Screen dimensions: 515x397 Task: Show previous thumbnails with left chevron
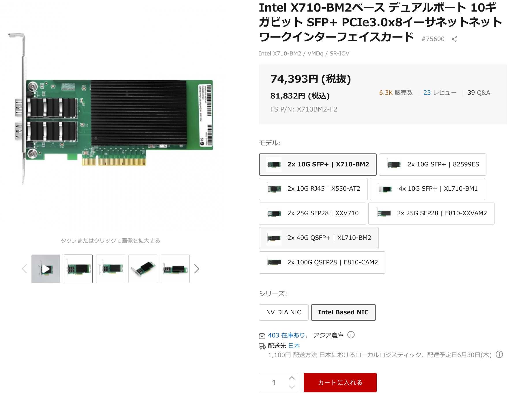pyautogui.click(x=25, y=269)
